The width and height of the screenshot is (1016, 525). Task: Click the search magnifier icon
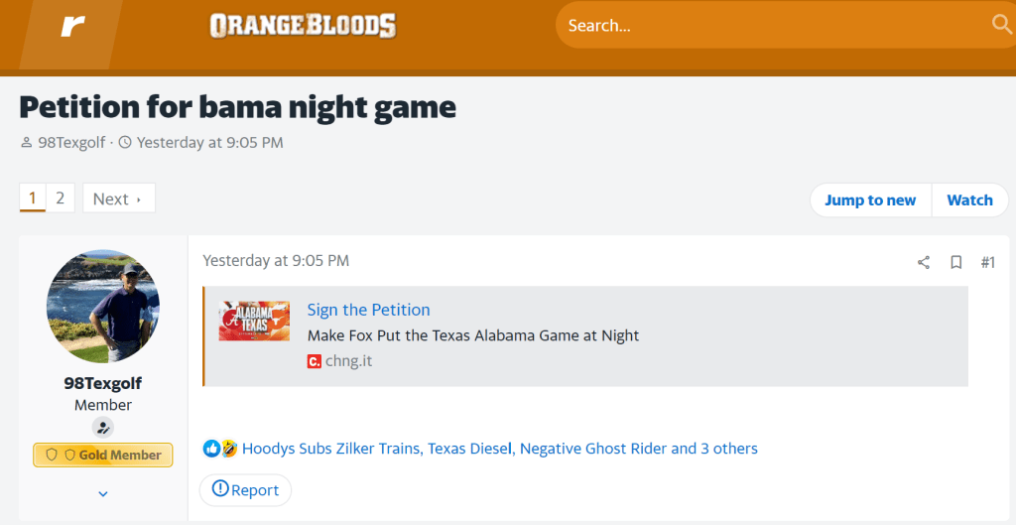1001,25
